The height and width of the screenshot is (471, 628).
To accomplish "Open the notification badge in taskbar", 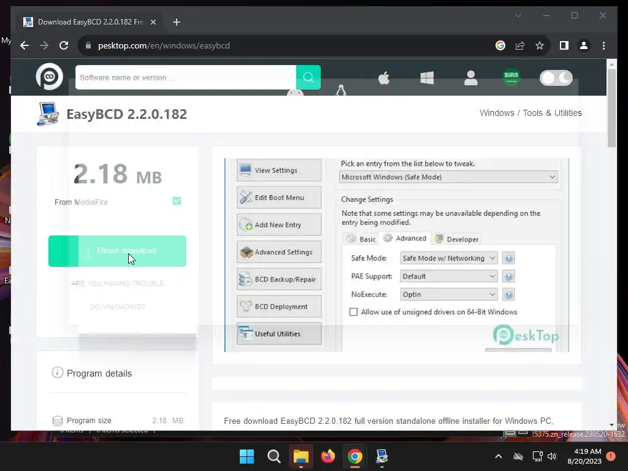I will (611, 456).
